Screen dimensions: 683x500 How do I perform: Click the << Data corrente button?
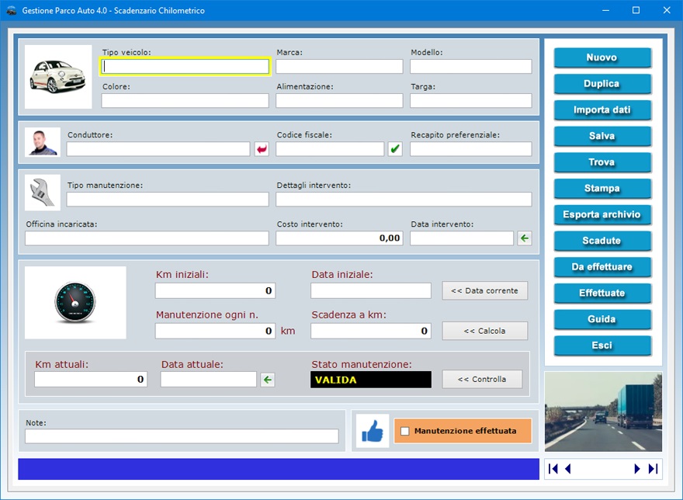(485, 290)
